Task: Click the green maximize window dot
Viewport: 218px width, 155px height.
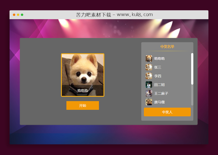Action: coord(22,15)
